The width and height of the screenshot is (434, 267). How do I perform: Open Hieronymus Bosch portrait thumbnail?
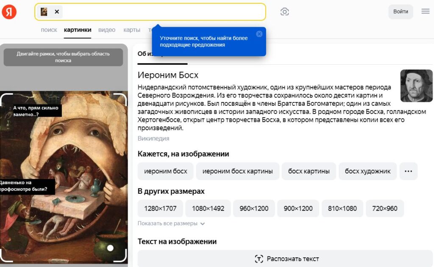[x=416, y=85]
